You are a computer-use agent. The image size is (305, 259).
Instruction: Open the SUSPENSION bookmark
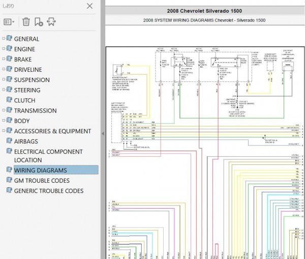[x=32, y=80]
